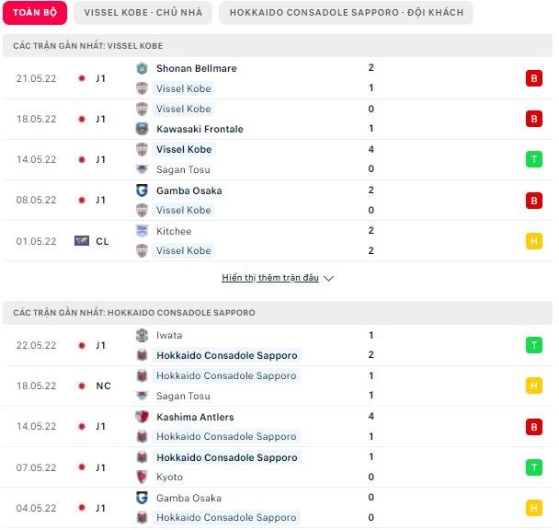This screenshot has width=559, height=530.
Task: Click the green T badge for Sagan Tosu match
Action: pos(533,159)
